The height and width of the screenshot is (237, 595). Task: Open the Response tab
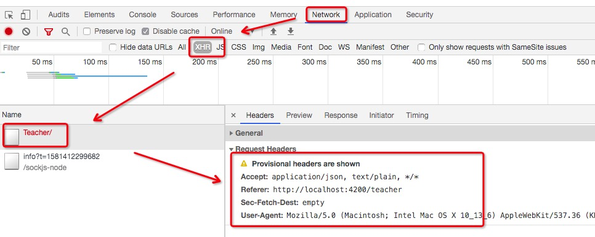click(x=341, y=115)
